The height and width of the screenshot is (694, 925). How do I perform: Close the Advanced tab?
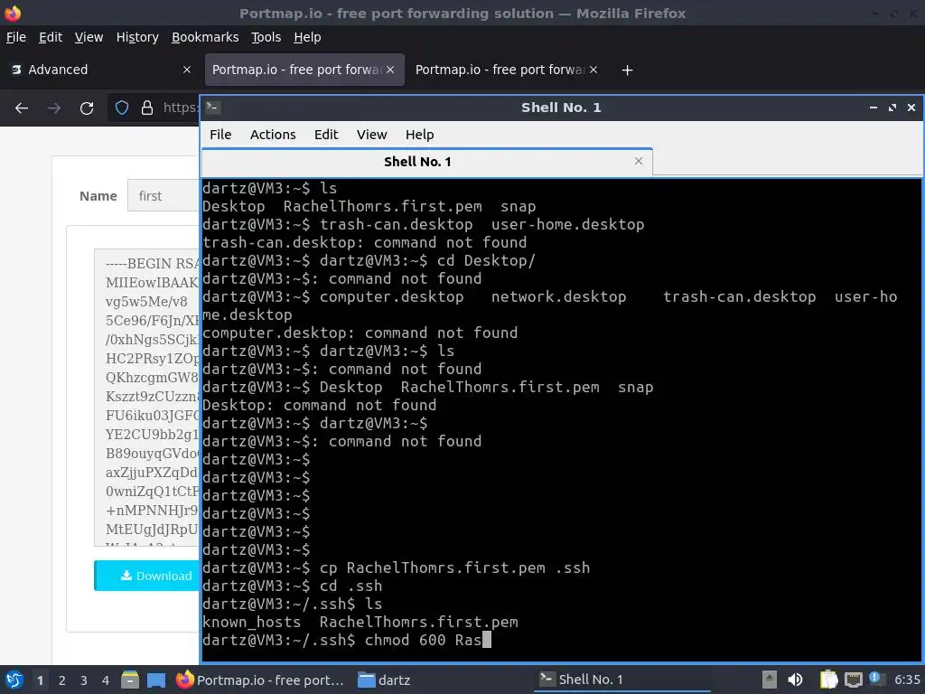pos(187,70)
